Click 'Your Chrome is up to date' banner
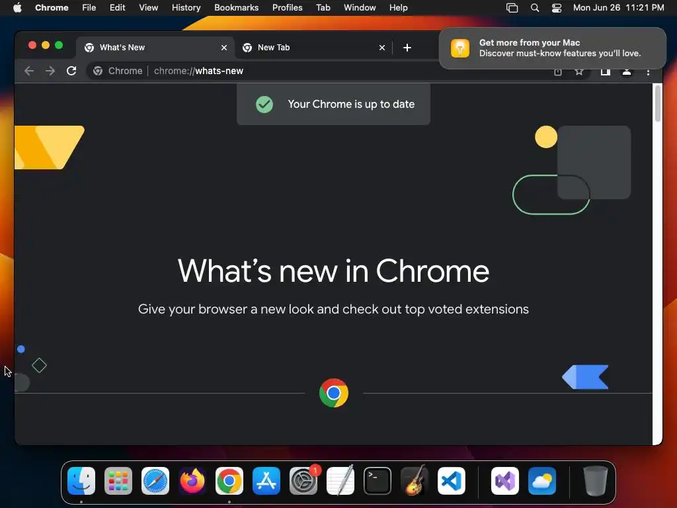 [x=333, y=104]
